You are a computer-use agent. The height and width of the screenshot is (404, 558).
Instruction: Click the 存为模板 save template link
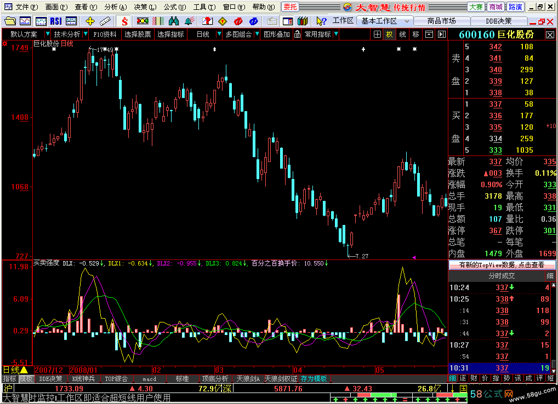pos(314,379)
